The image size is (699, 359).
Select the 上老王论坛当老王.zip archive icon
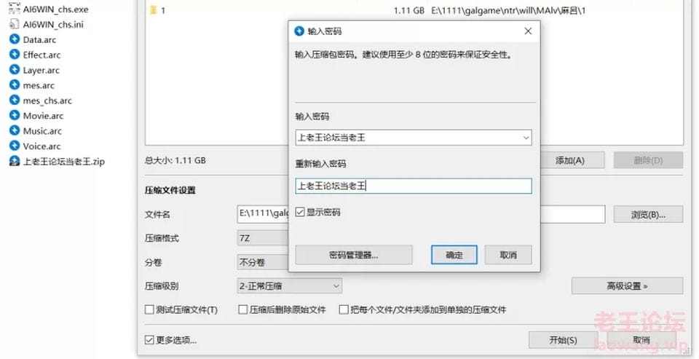15,161
